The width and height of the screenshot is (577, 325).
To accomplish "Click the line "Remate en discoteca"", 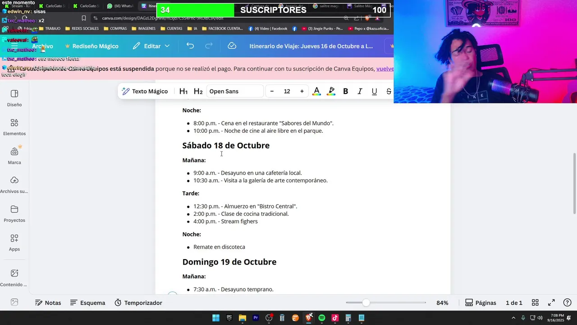I will click(219, 247).
